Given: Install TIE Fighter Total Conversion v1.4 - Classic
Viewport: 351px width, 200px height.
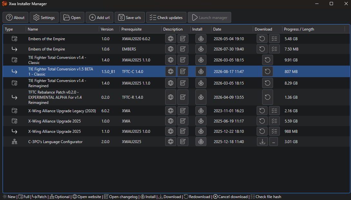Looking at the screenshot, I should pyautogui.click(x=201, y=60).
